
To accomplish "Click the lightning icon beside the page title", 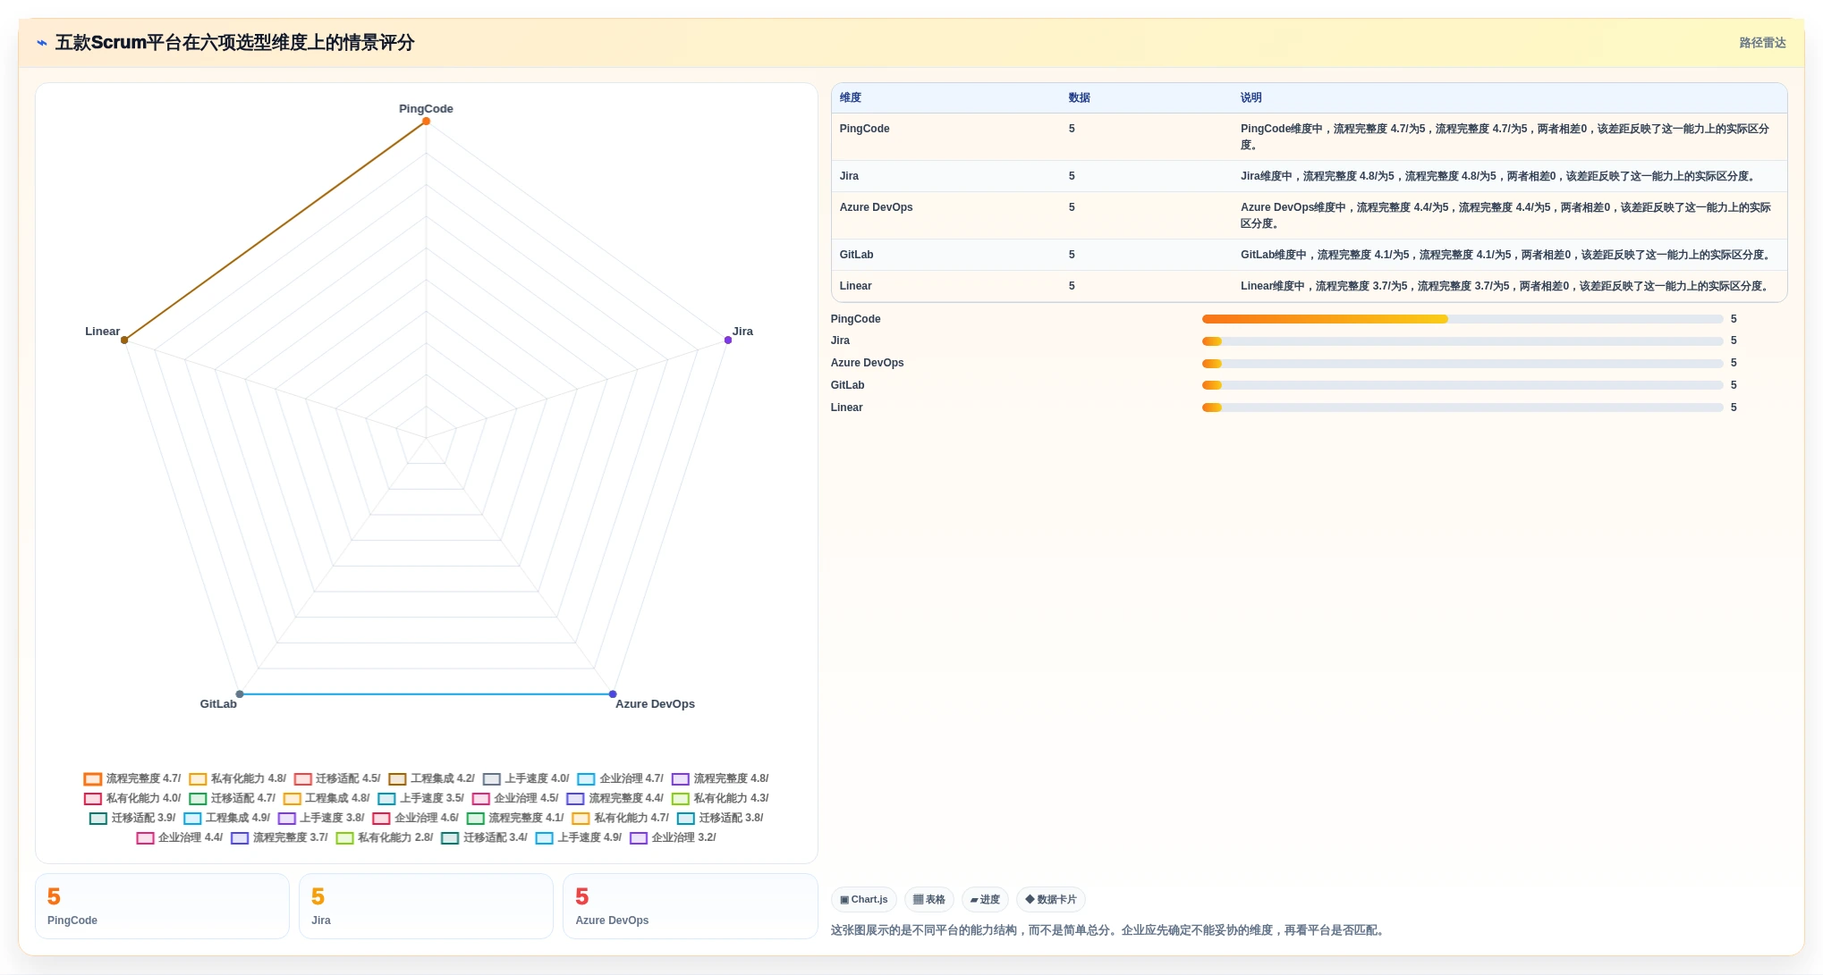I will point(42,43).
